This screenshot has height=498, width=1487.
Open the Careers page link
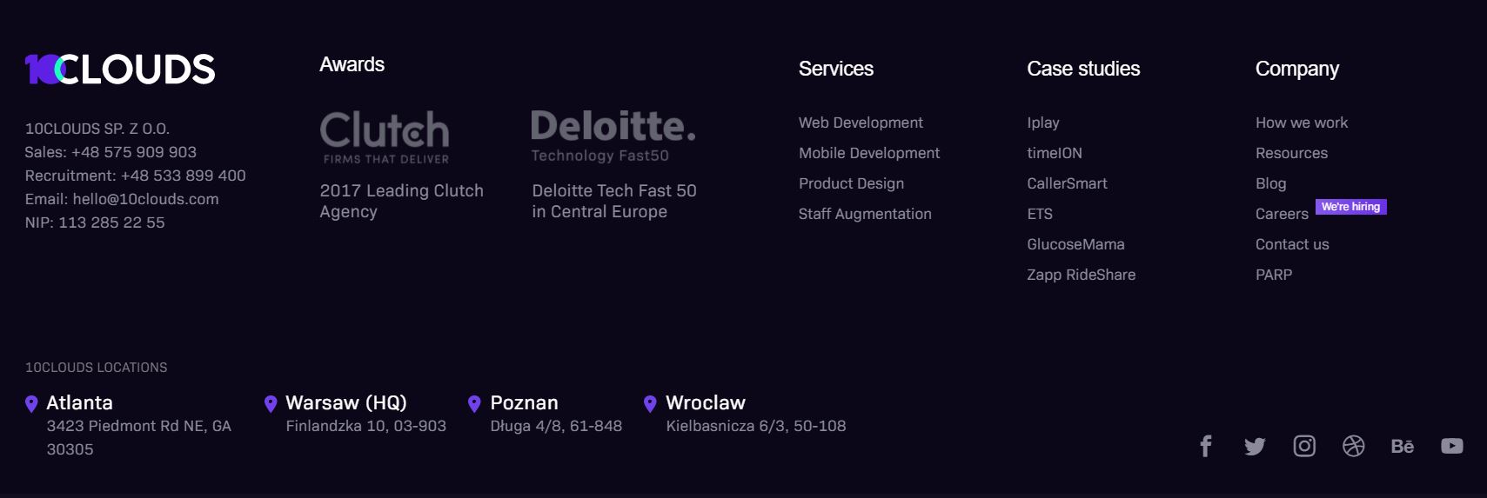pos(1282,214)
